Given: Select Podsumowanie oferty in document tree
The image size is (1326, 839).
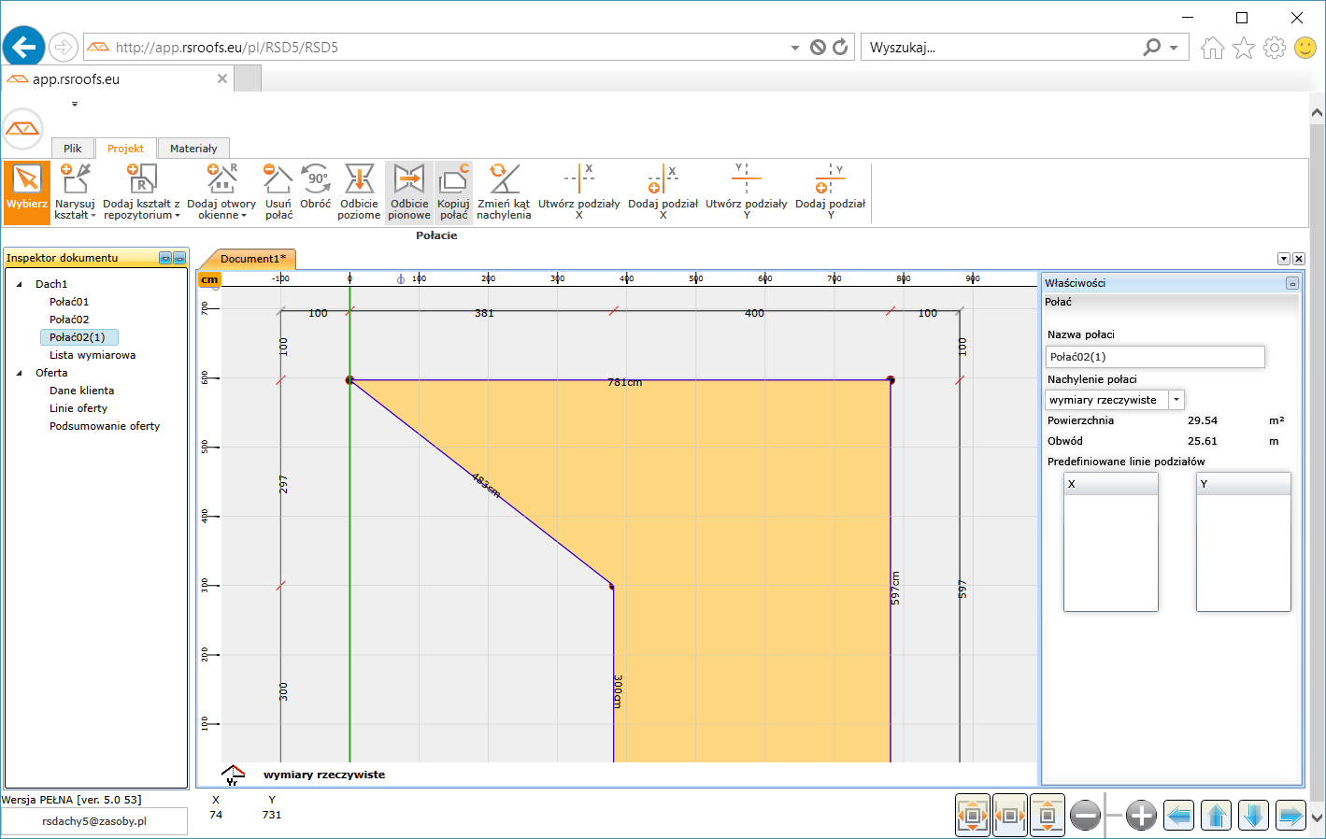Looking at the screenshot, I should 105,426.
